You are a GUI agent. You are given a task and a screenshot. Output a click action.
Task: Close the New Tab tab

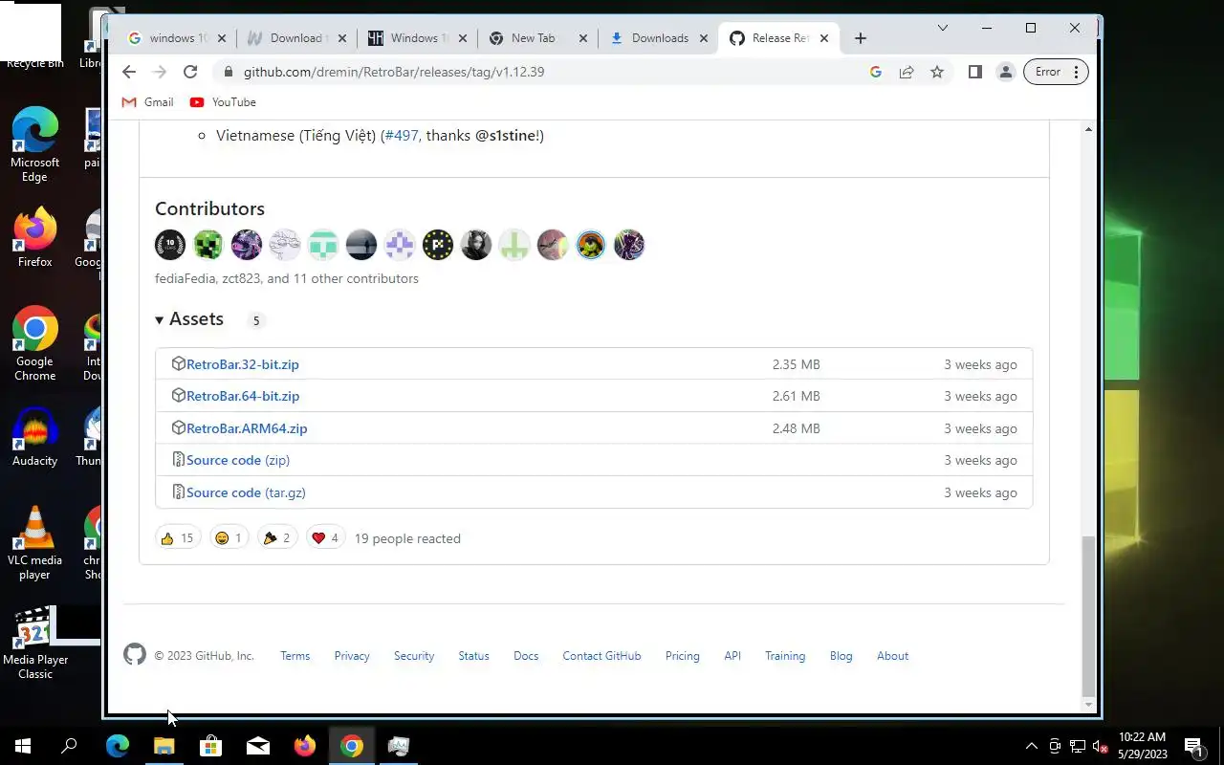pyautogui.click(x=583, y=38)
